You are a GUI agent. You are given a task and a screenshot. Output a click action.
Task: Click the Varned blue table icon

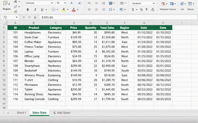172,4
